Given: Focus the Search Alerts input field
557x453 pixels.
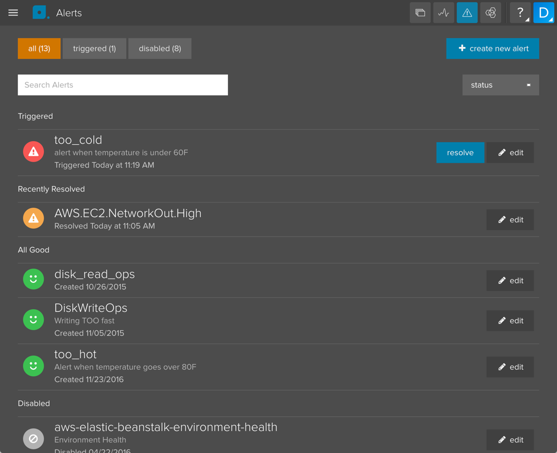Looking at the screenshot, I should pyautogui.click(x=123, y=85).
